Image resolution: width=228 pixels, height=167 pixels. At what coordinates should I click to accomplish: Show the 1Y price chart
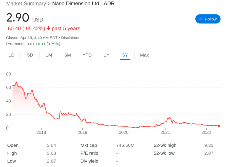[x=106, y=55]
